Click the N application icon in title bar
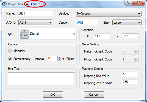Screen dimensions: 147x102 coord(4,4)
